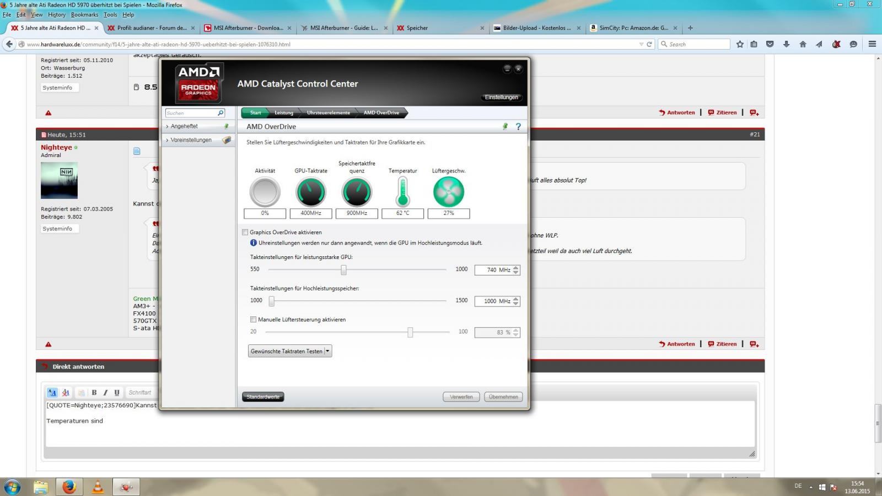Switch to the SimCity Amazon.de tab
Image resolution: width=882 pixels, height=496 pixels.
633,28
